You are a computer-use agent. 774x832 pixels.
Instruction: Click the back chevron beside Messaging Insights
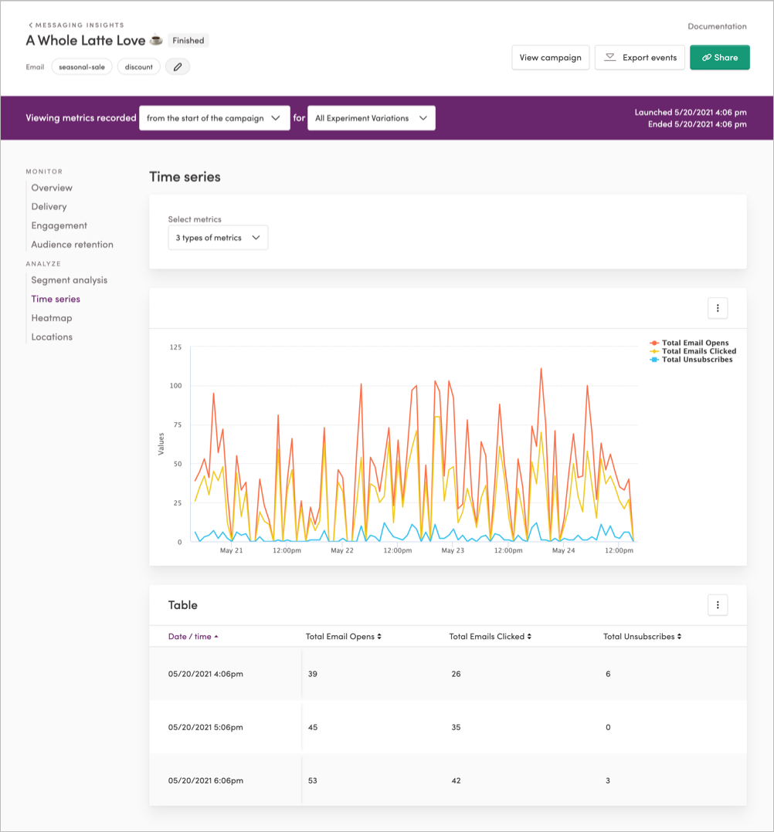click(x=29, y=24)
